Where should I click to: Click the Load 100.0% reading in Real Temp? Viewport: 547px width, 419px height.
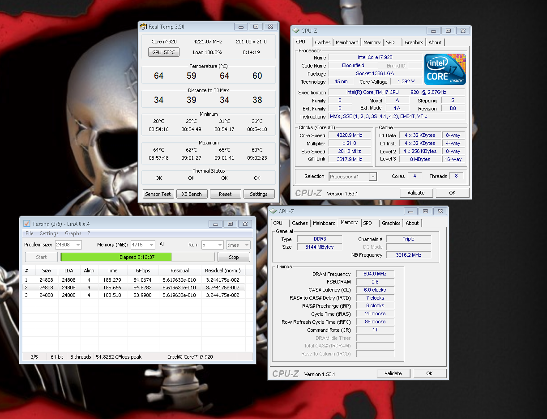point(208,52)
